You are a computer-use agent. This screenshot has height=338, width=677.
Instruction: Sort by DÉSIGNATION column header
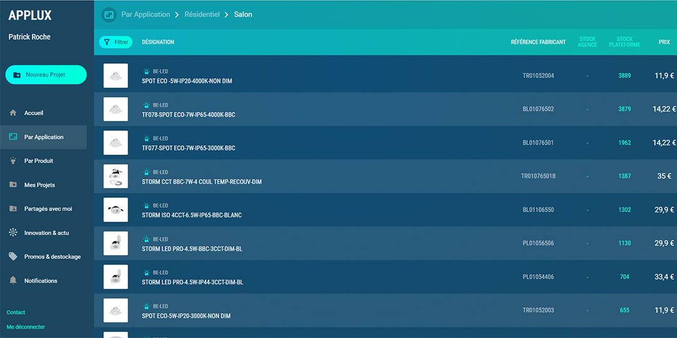click(x=158, y=43)
